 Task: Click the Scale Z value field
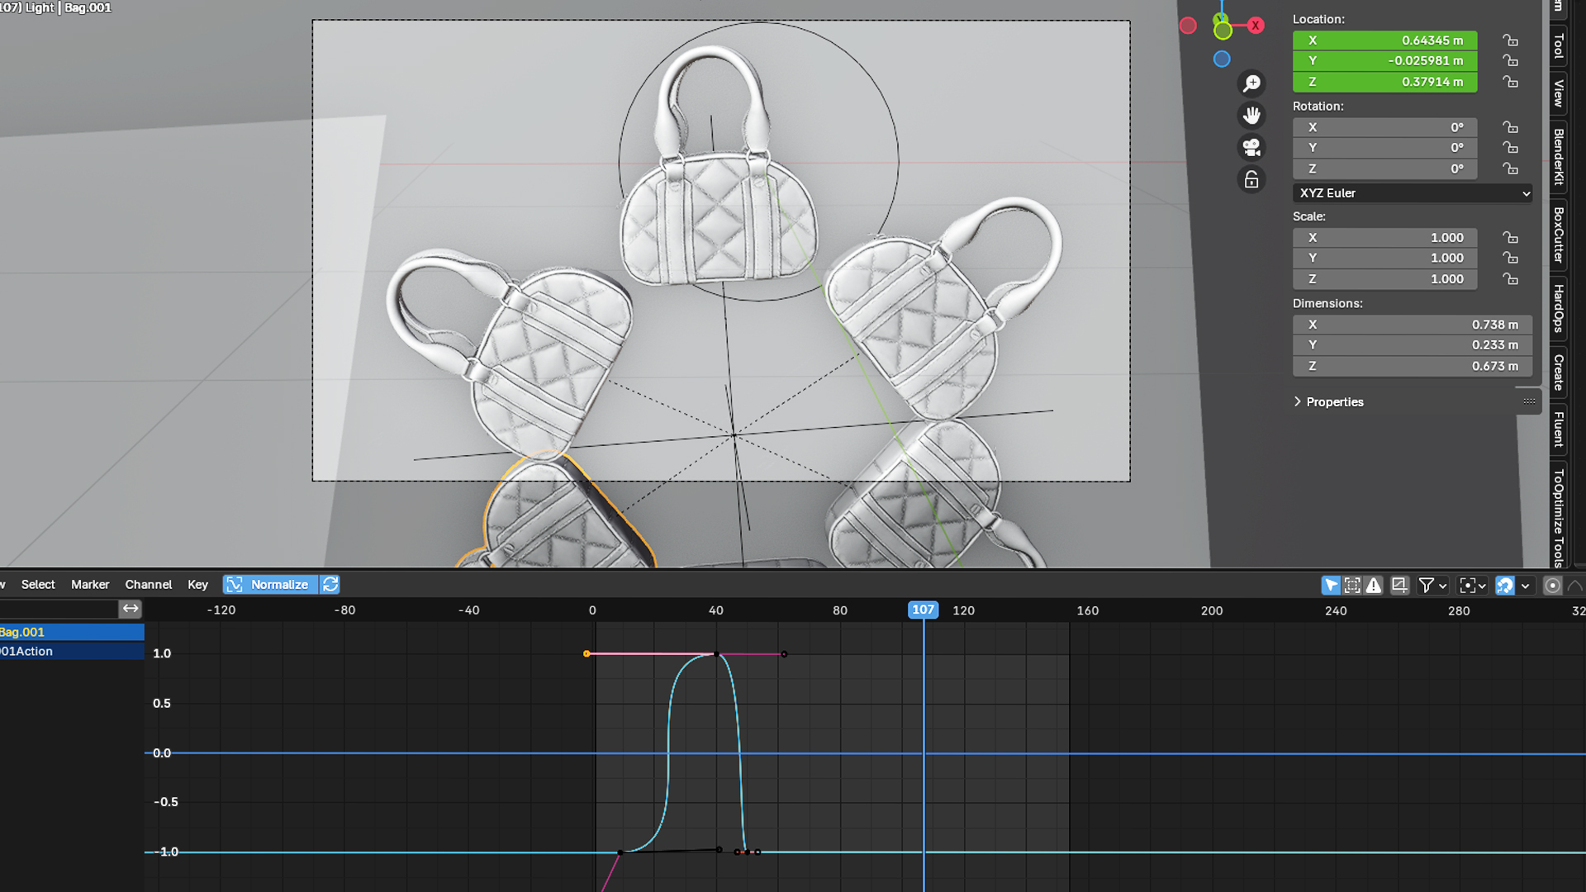coord(1384,279)
